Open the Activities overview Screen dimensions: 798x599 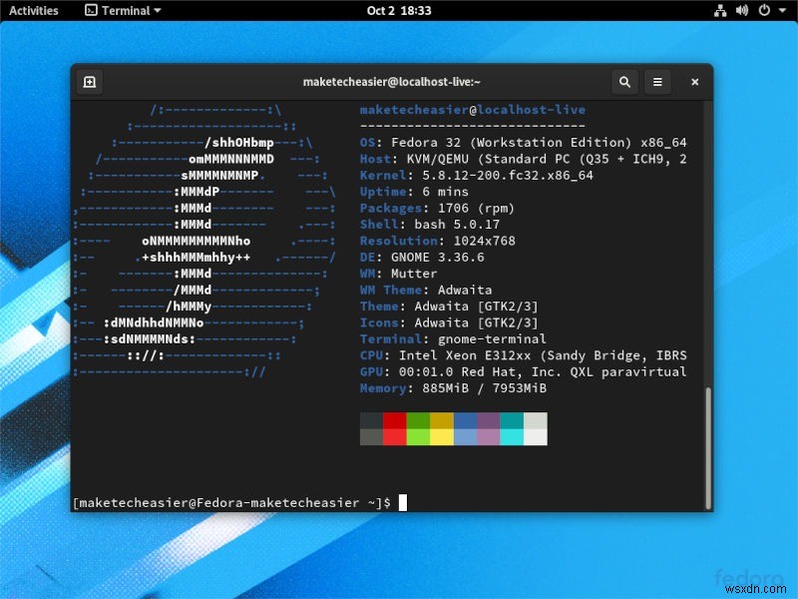tap(34, 11)
